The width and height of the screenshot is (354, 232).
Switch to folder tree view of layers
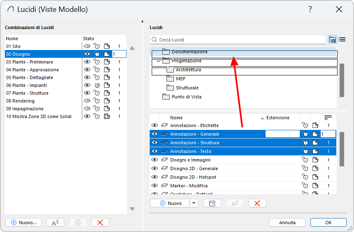pyautogui.click(x=333, y=40)
